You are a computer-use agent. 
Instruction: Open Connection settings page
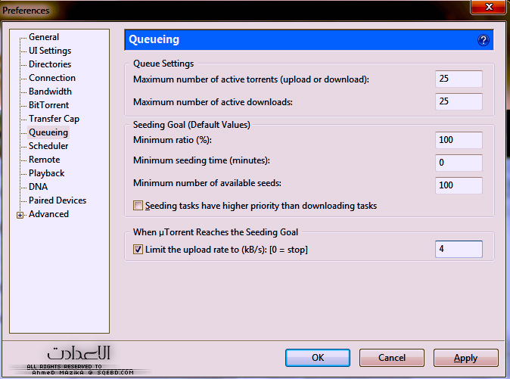point(52,78)
